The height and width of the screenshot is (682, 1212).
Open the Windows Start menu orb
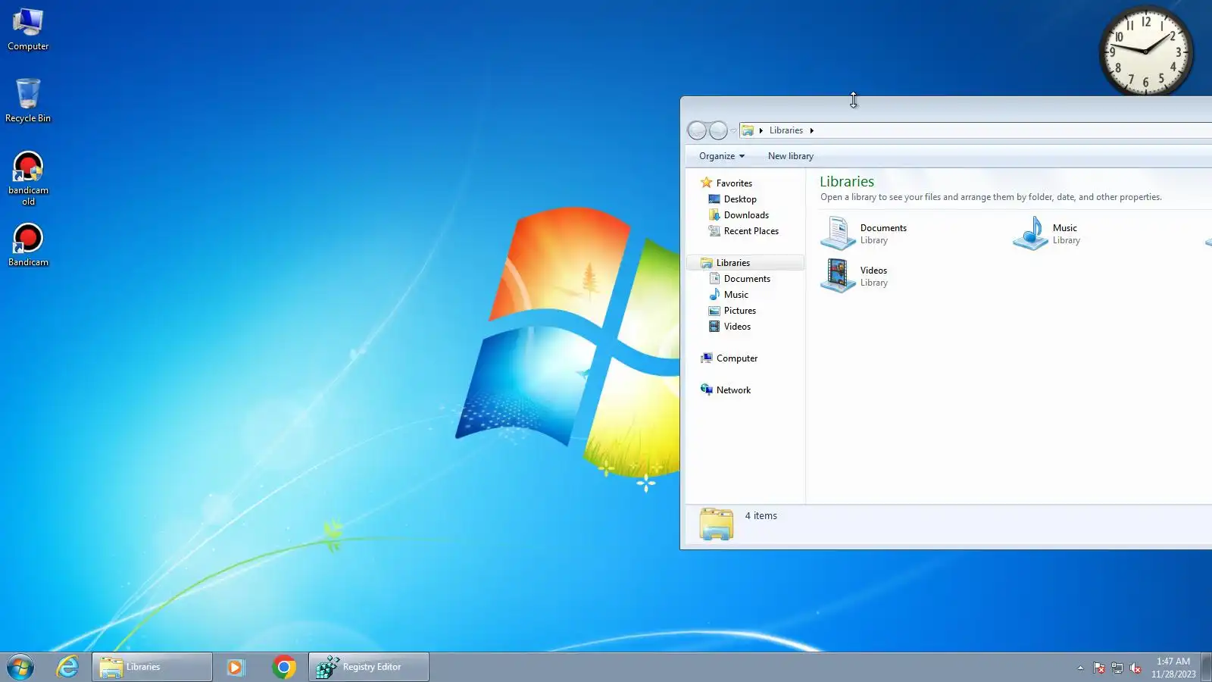click(20, 667)
